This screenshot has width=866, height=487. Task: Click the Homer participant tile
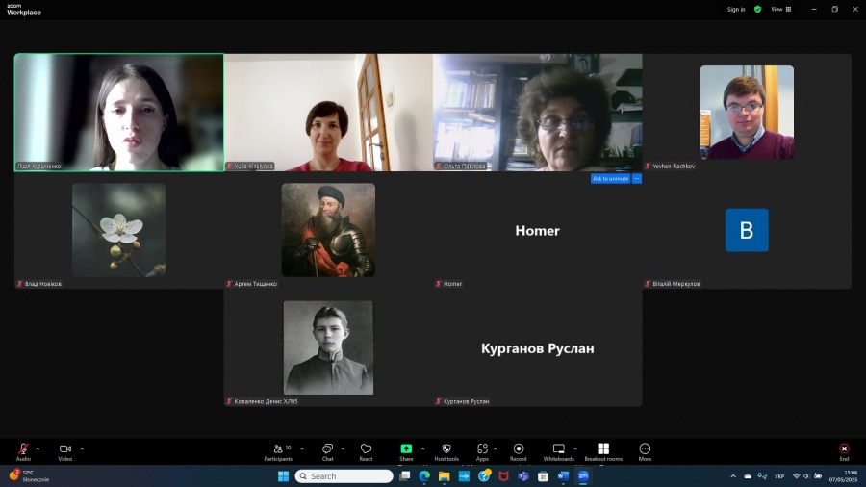click(x=537, y=230)
